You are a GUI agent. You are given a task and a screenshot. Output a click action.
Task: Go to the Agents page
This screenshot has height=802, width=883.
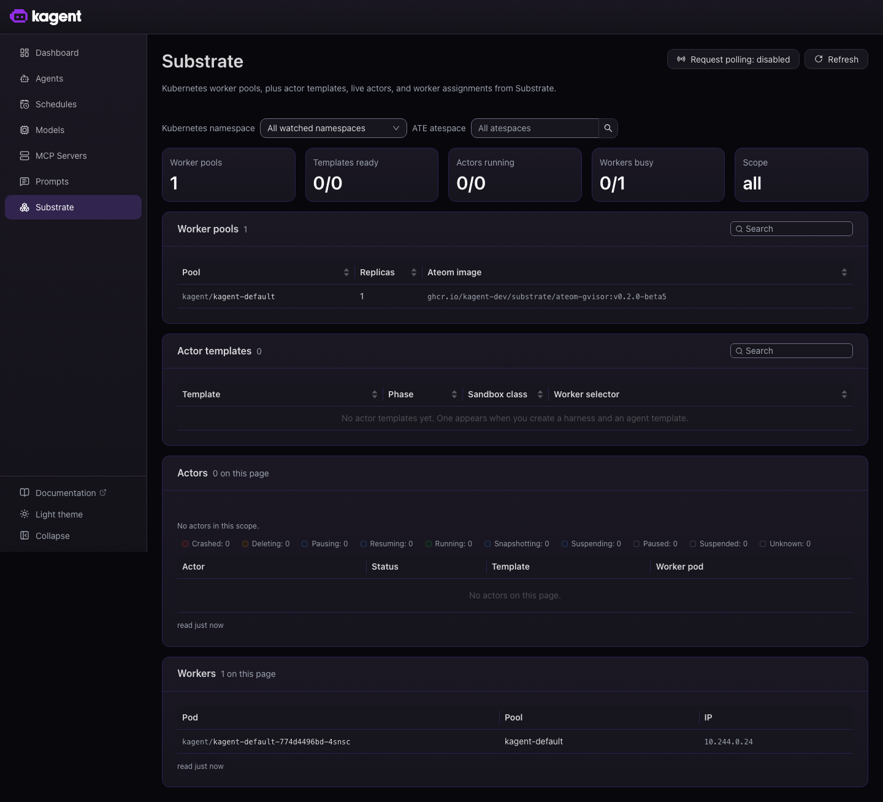[x=73, y=78]
